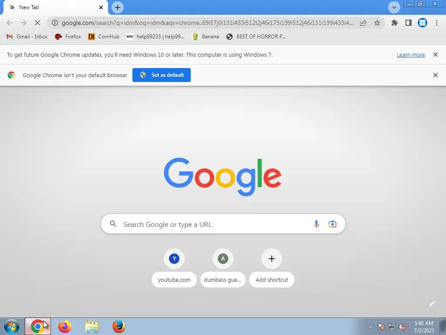
Task: Open CornHub bookmark
Action: pyautogui.click(x=104, y=37)
